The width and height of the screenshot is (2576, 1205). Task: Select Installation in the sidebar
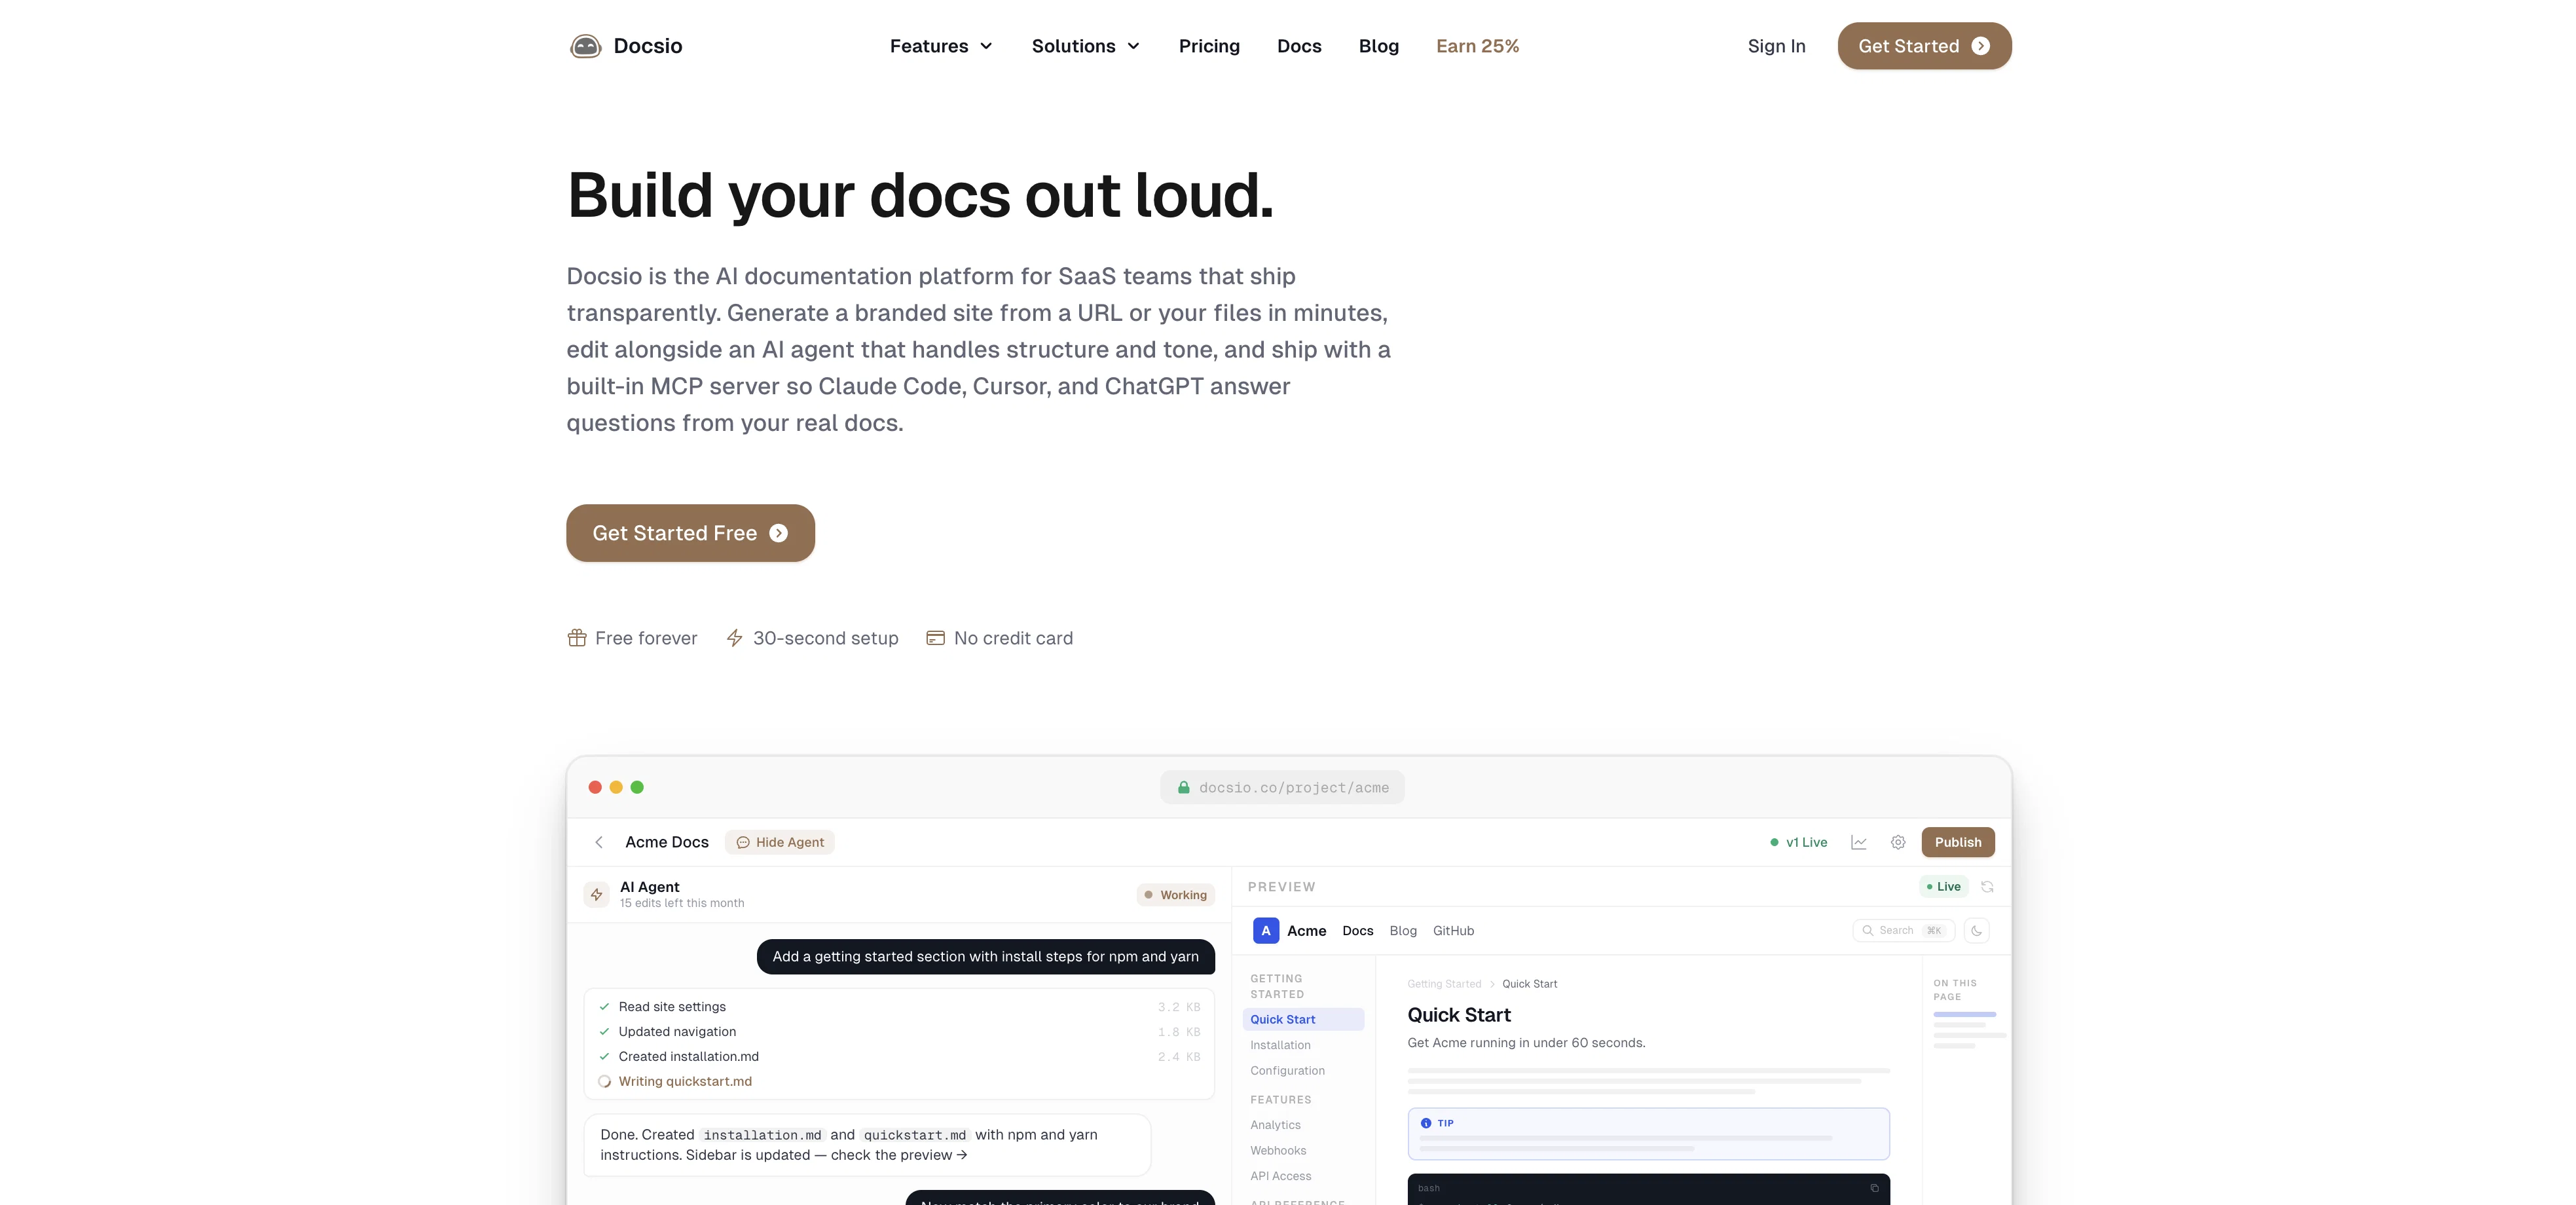coord(1280,1045)
